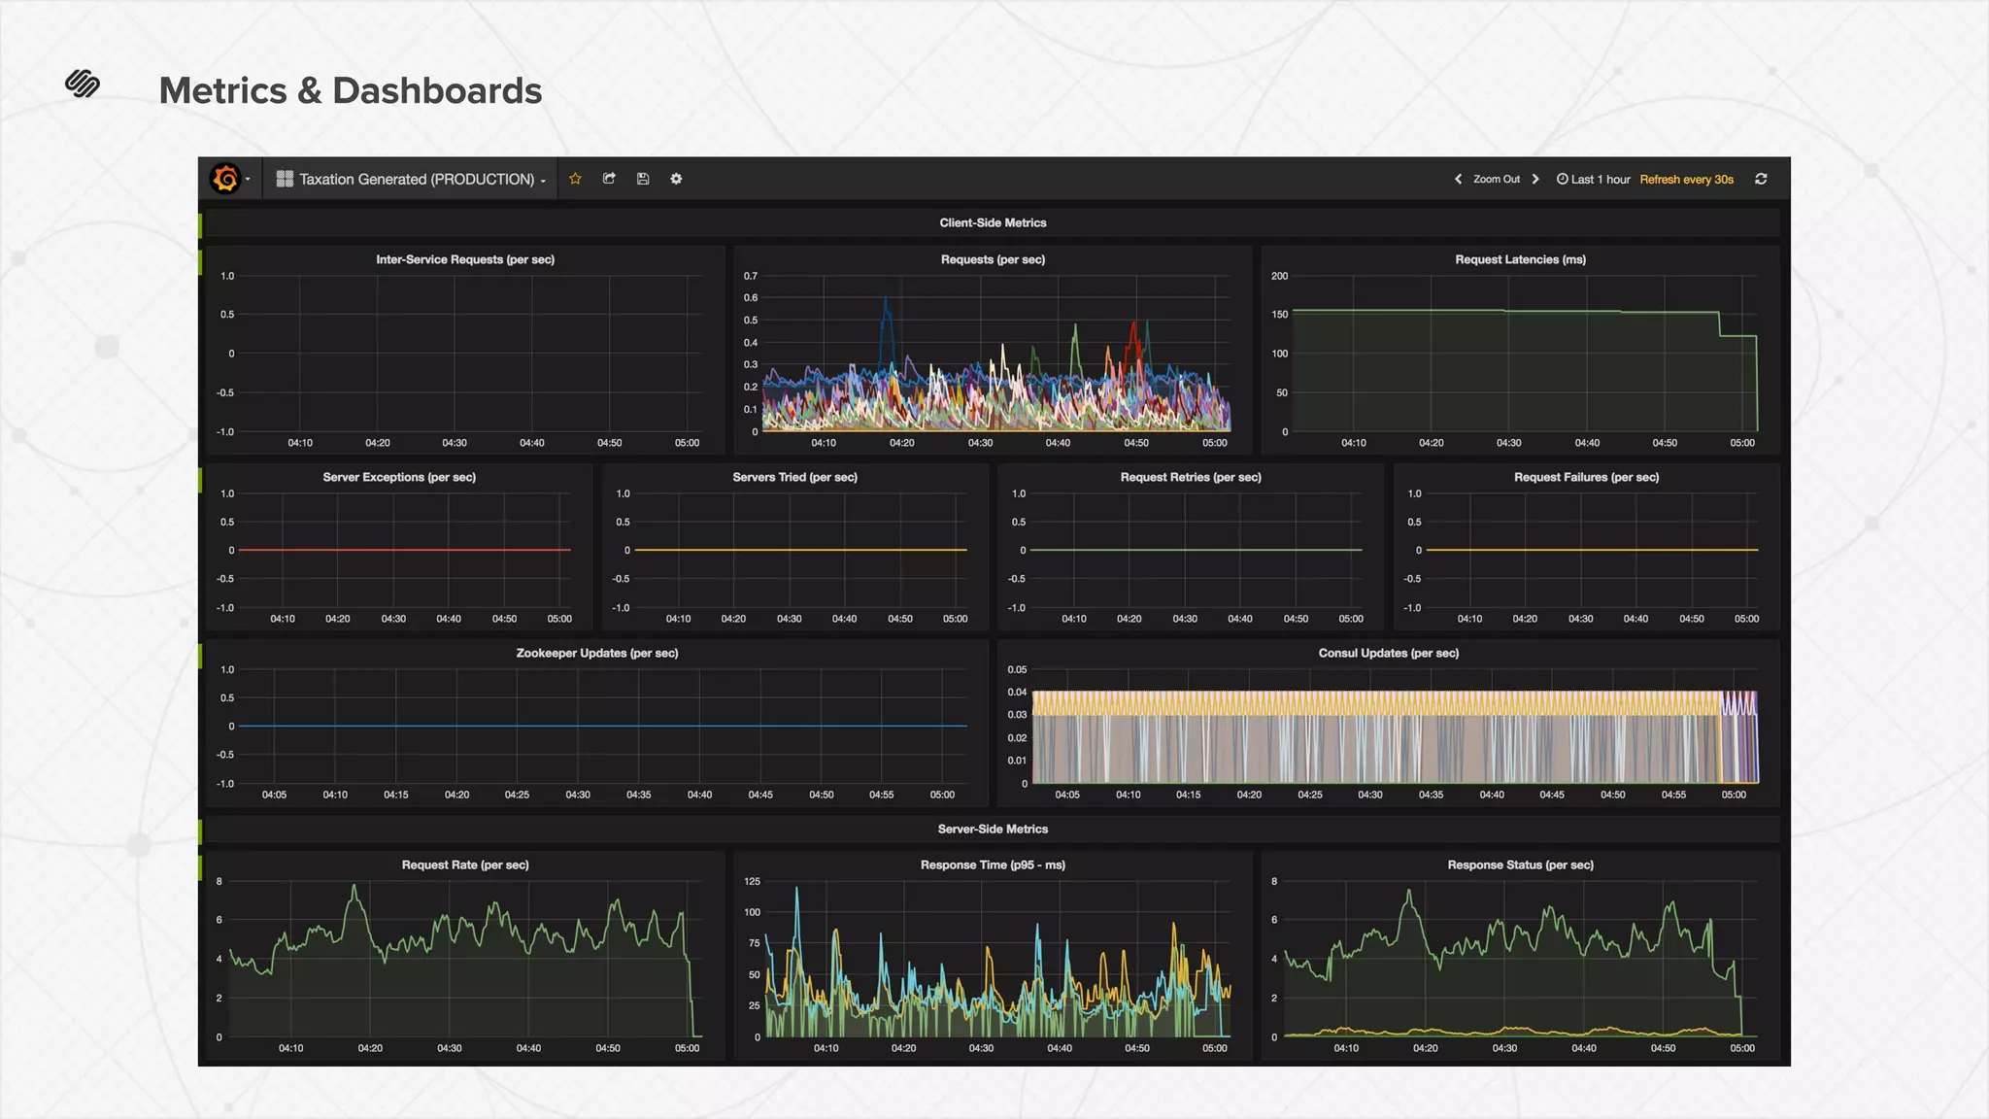
Task: Click the Request Rate (per sec) panel title
Action: 465,865
